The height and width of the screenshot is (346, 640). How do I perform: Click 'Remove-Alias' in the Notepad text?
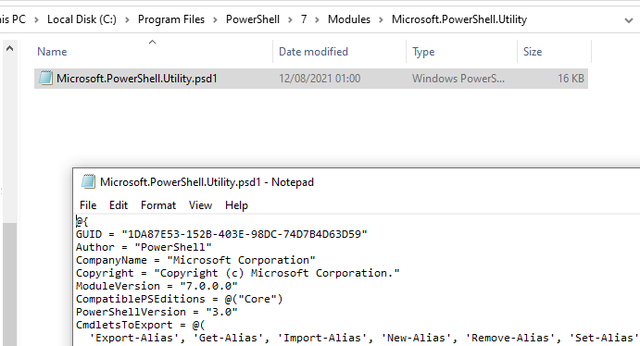(510, 338)
